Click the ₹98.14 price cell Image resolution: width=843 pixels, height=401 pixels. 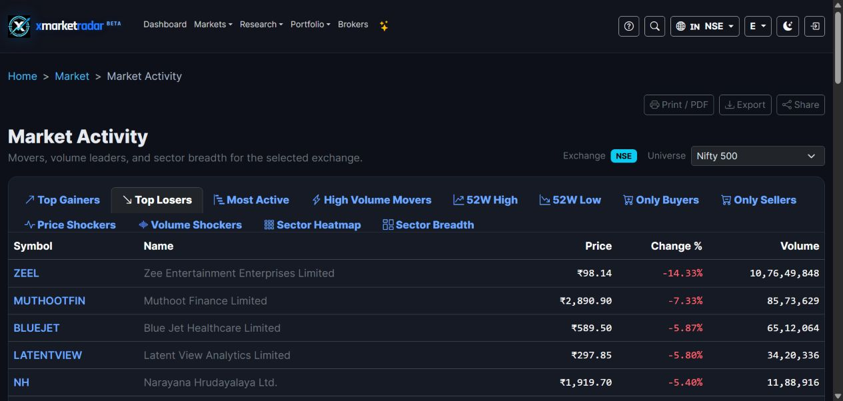pyautogui.click(x=594, y=273)
